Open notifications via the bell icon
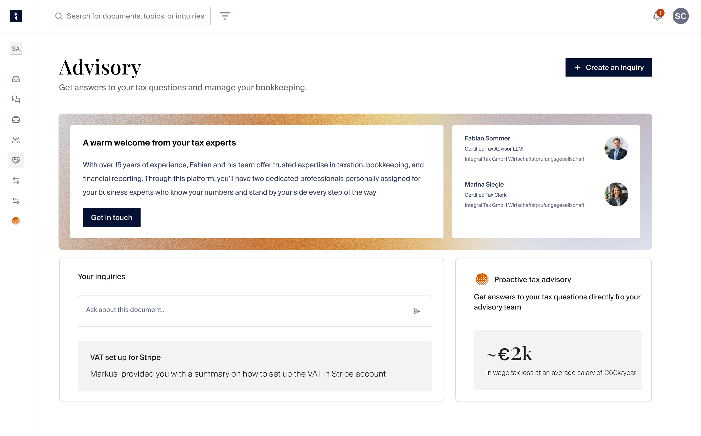The width and height of the screenshot is (701, 436). [657, 16]
